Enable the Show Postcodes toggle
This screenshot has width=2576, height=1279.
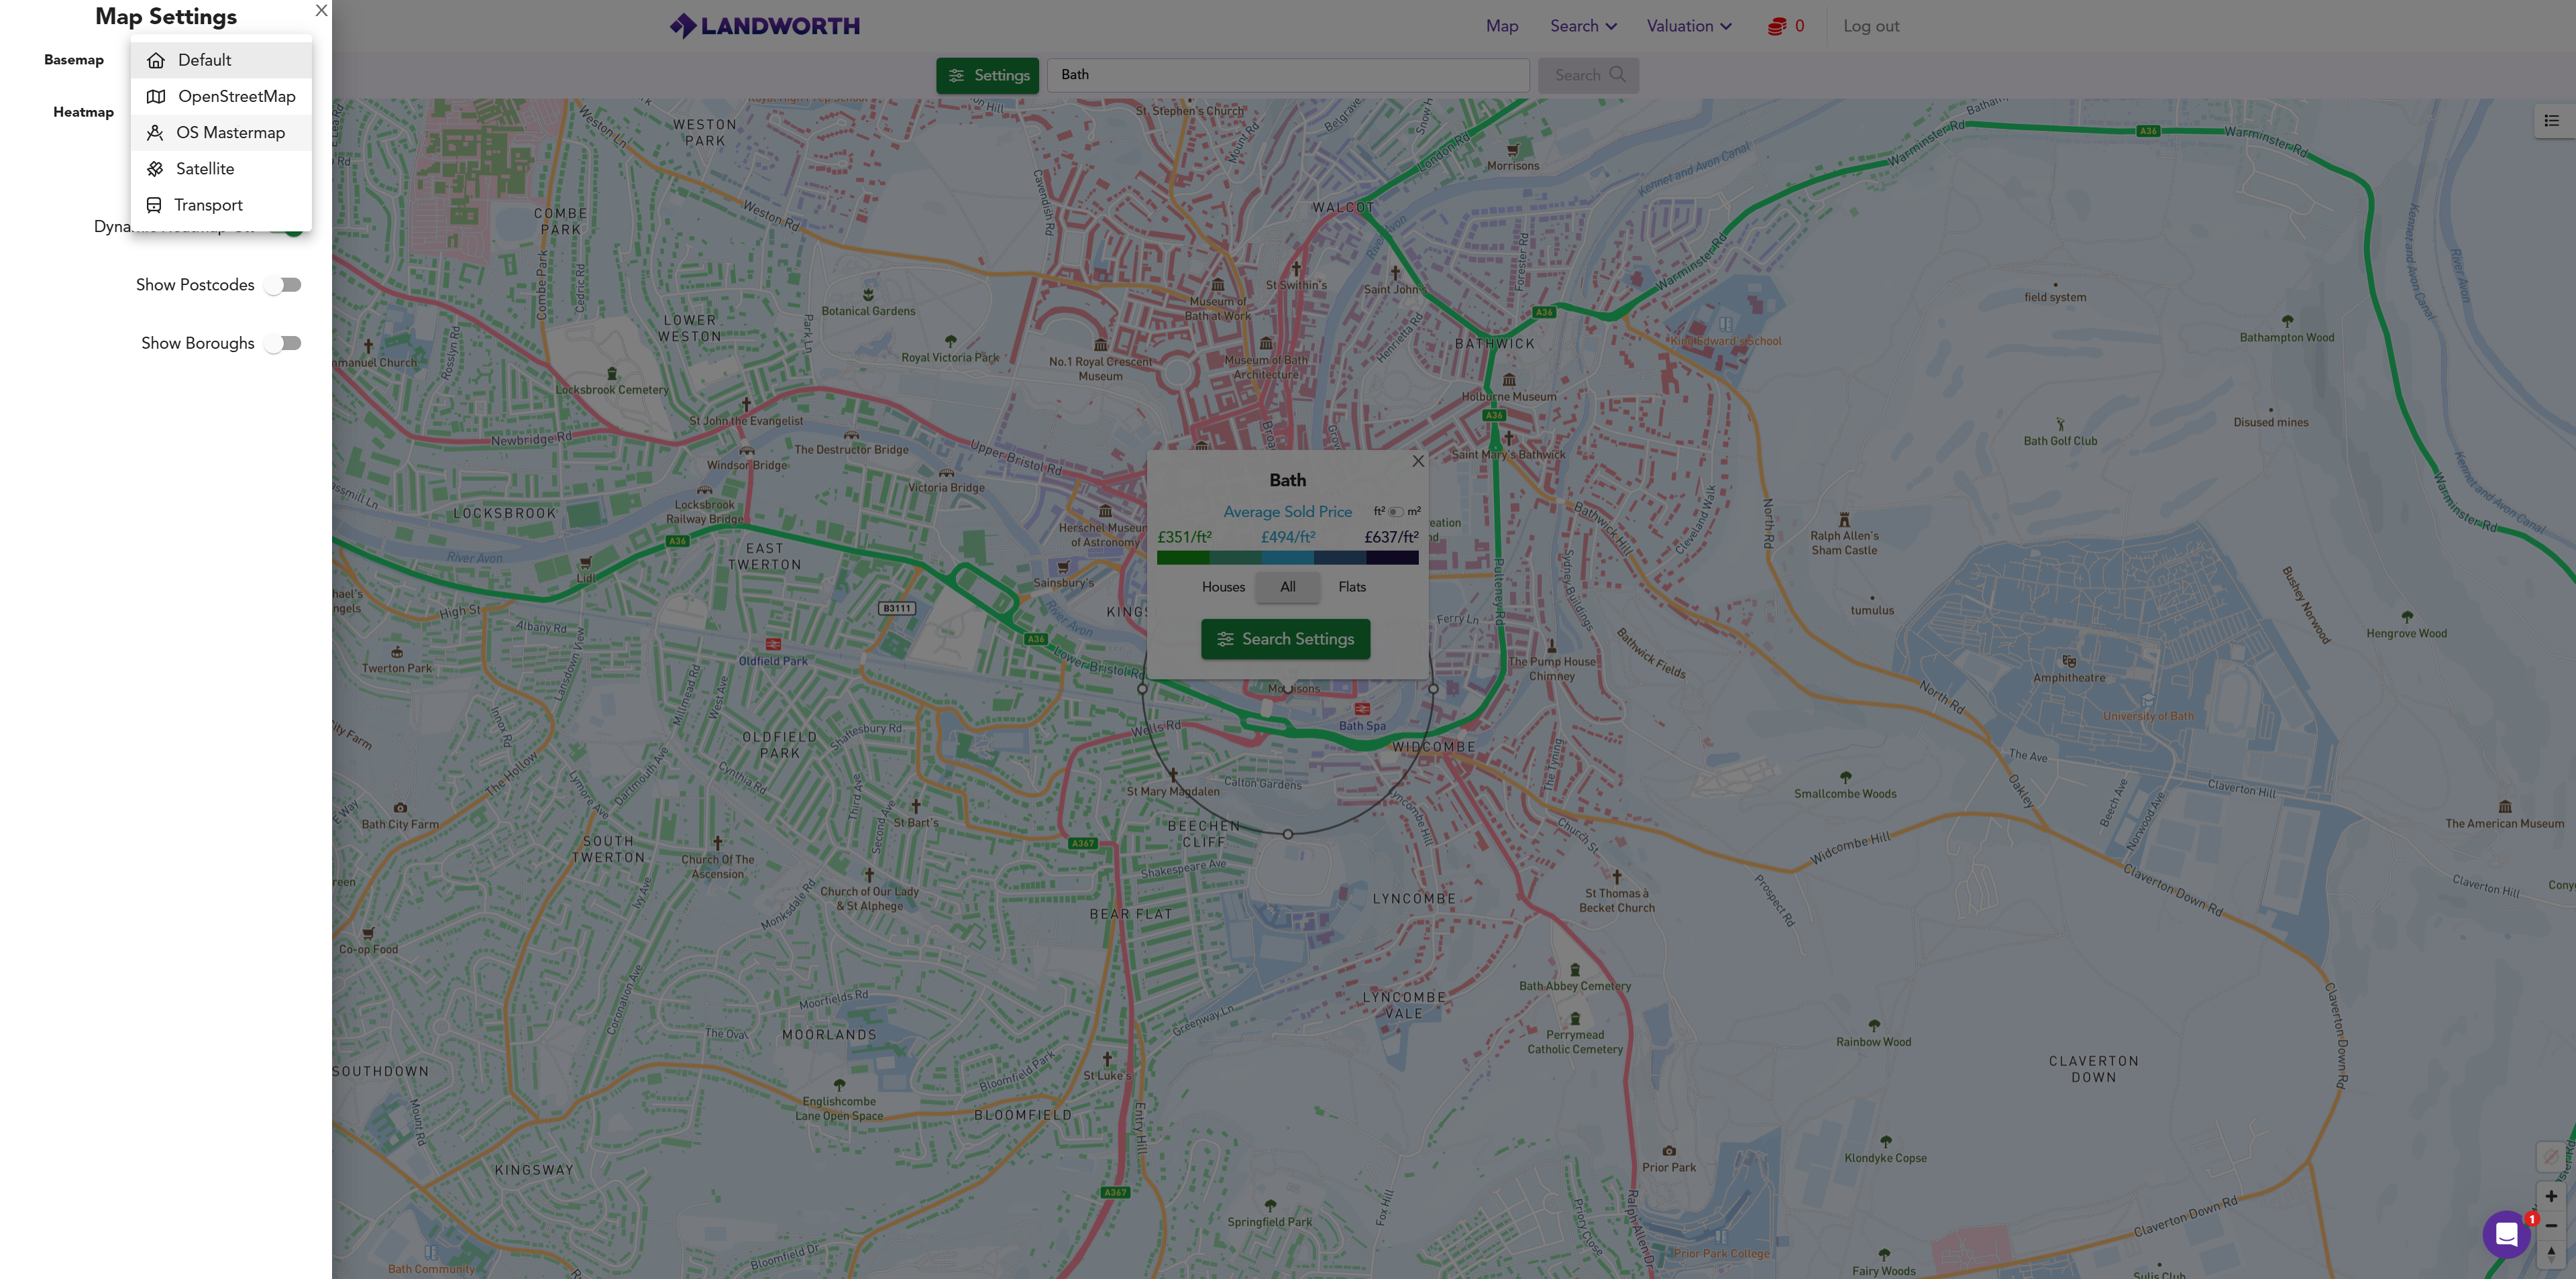coord(284,285)
